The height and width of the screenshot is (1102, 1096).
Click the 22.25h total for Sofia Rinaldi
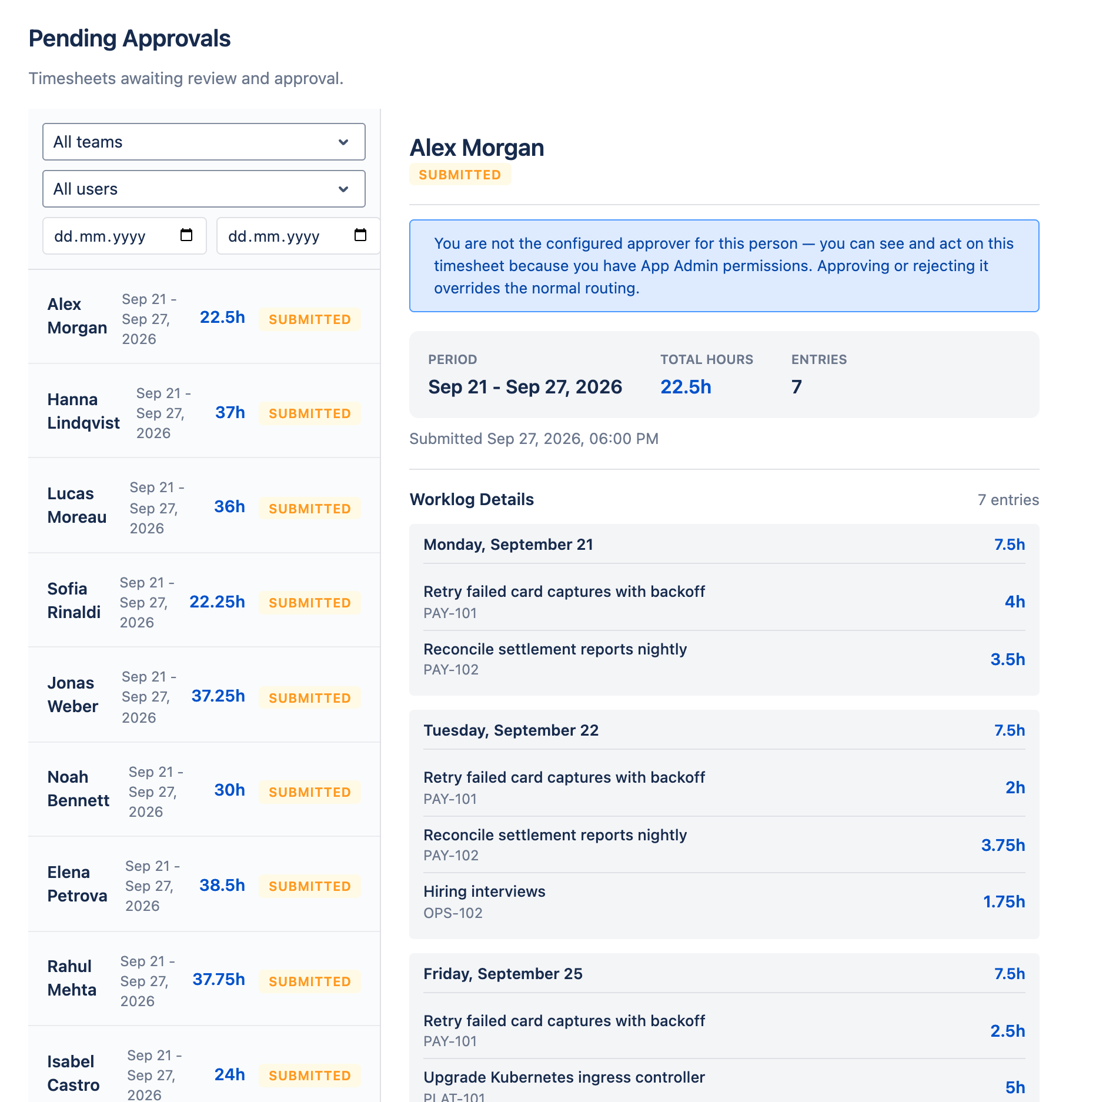click(x=217, y=602)
